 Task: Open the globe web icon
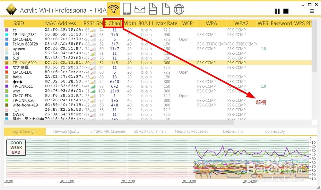tap(179, 9)
